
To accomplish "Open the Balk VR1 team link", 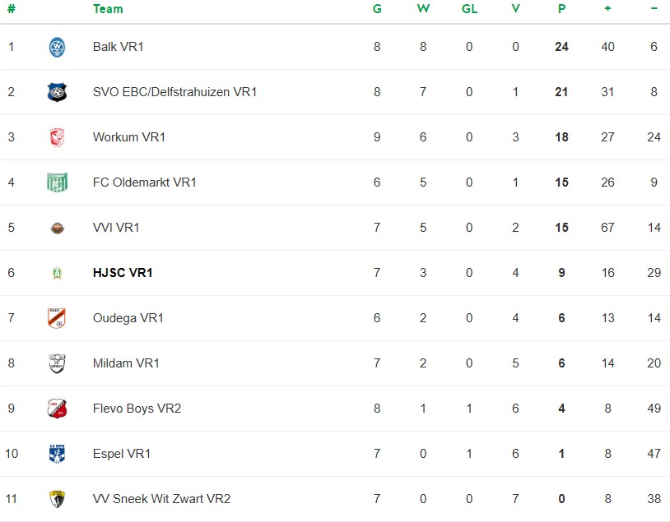I will click(119, 47).
